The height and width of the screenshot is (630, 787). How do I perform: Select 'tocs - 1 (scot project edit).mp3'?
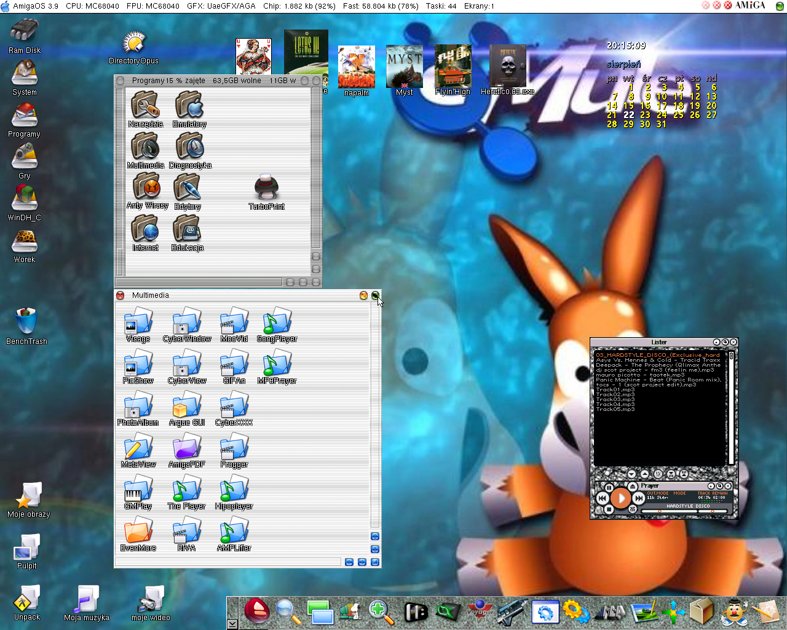click(x=646, y=385)
